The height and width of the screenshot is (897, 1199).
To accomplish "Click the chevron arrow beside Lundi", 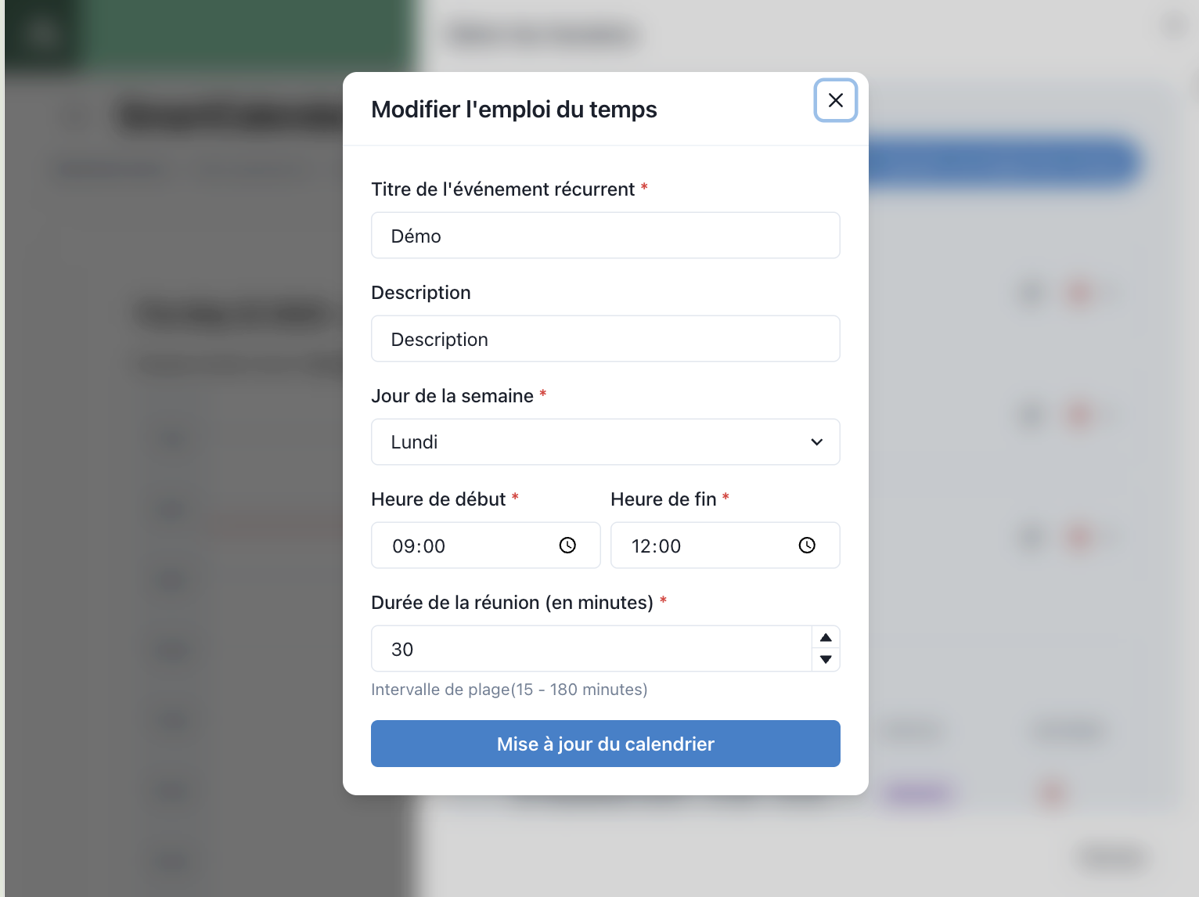I will click(x=816, y=442).
